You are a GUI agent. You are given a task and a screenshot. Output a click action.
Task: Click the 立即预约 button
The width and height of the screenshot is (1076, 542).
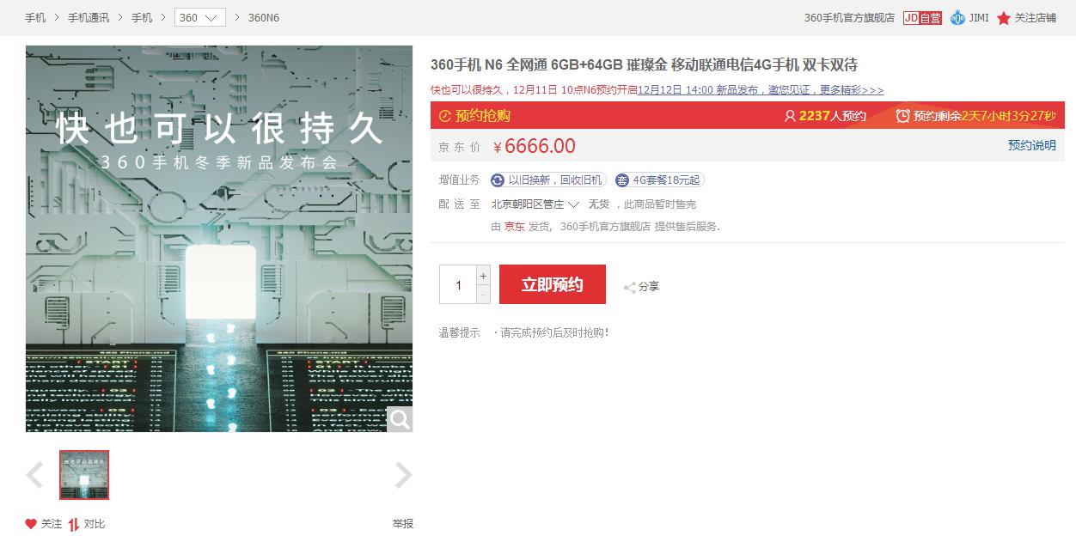tap(553, 284)
